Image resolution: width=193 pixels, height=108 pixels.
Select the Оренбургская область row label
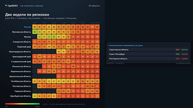click(20, 96)
